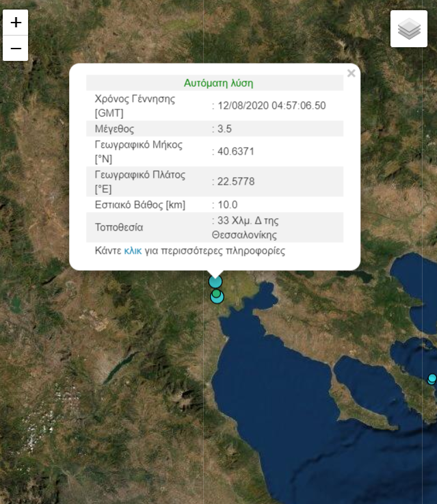Click the origin time value 12/08/2020 04:57:06.50
Image resolution: width=437 pixels, height=504 pixels.
click(271, 105)
